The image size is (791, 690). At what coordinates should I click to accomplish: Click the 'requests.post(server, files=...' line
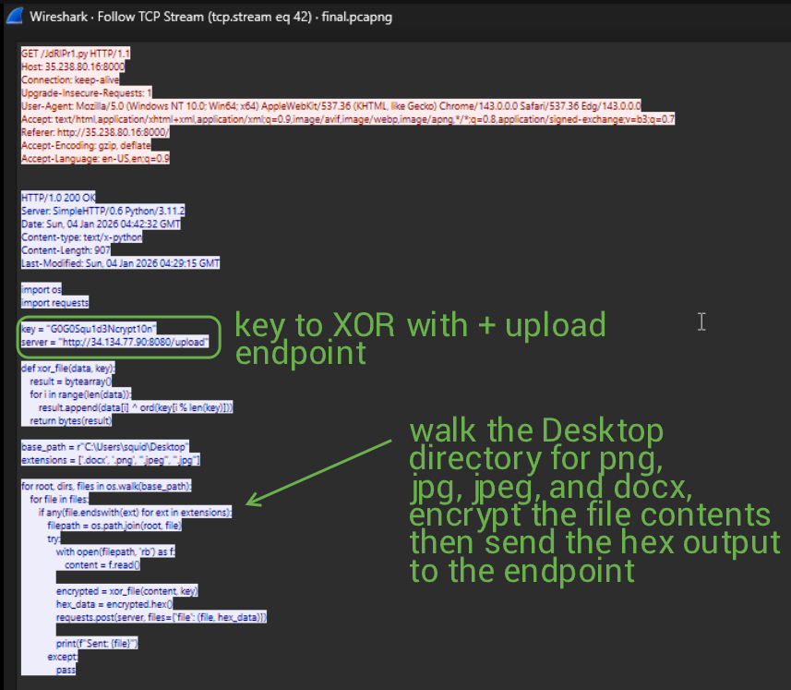162,616
